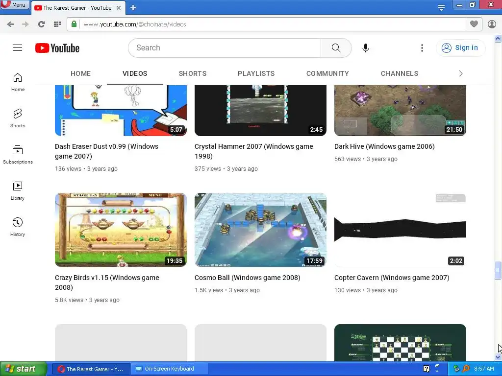Click the scrollbar down arrow
This screenshot has width=502, height=376.
pos(498,357)
